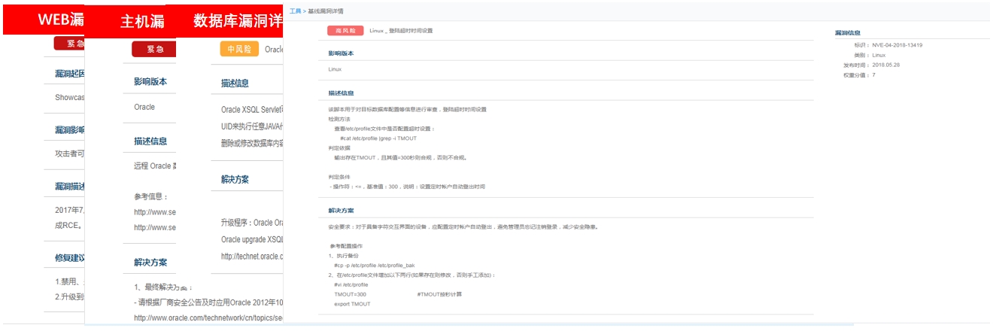
Task: Select the command #cat /etc/profile |grep -i TMOUT
Action: point(378,138)
